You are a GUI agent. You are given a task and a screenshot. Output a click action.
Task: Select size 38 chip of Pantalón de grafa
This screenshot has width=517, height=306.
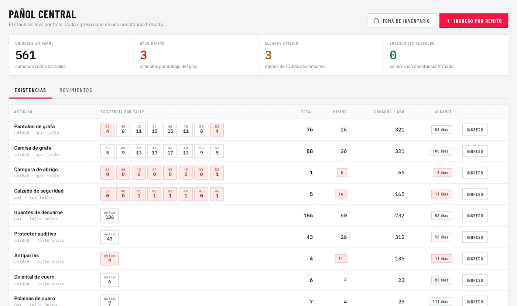point(107,129)
